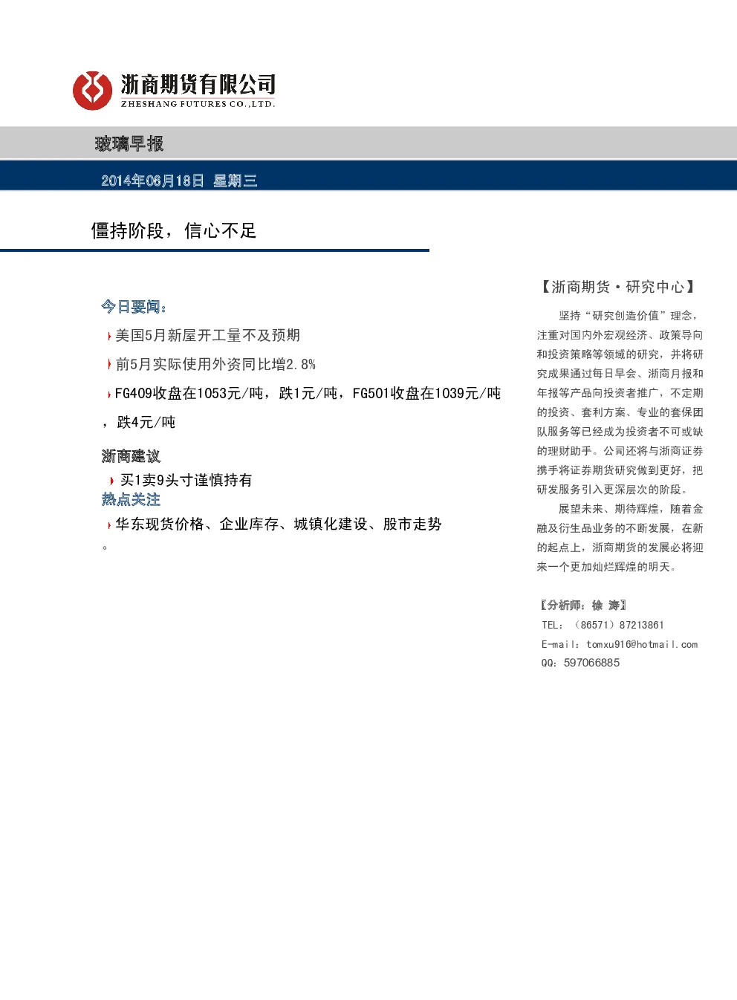Click the weekday 星期三
The image size is (737, 1000).
[x=235, y=181]
